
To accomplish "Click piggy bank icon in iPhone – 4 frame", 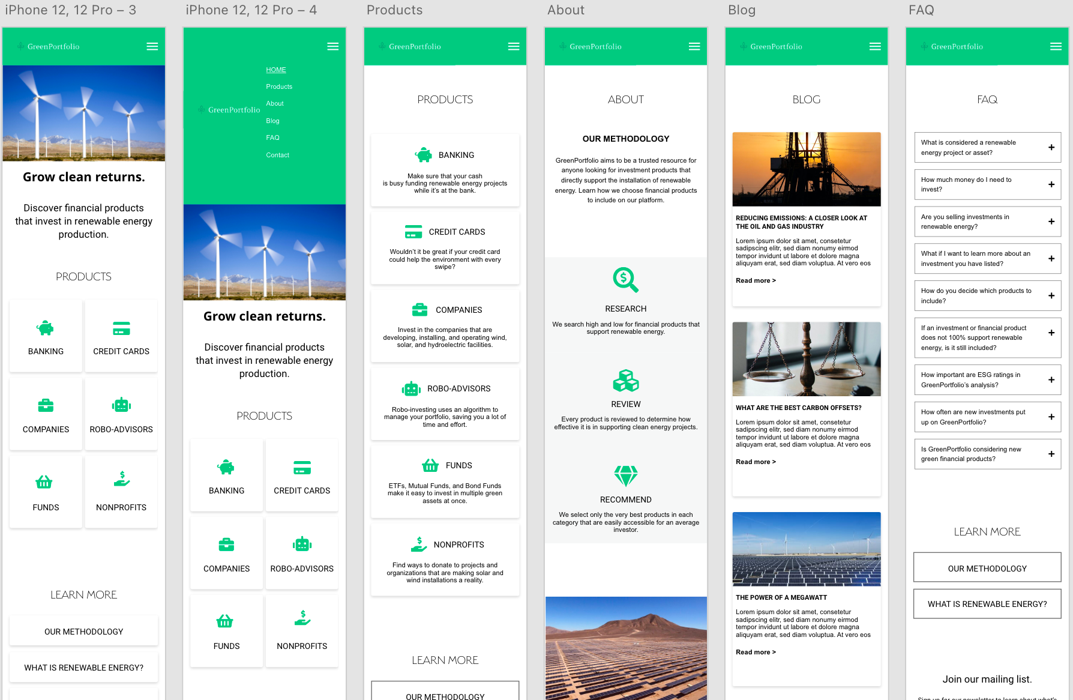I will pos(226,467).
